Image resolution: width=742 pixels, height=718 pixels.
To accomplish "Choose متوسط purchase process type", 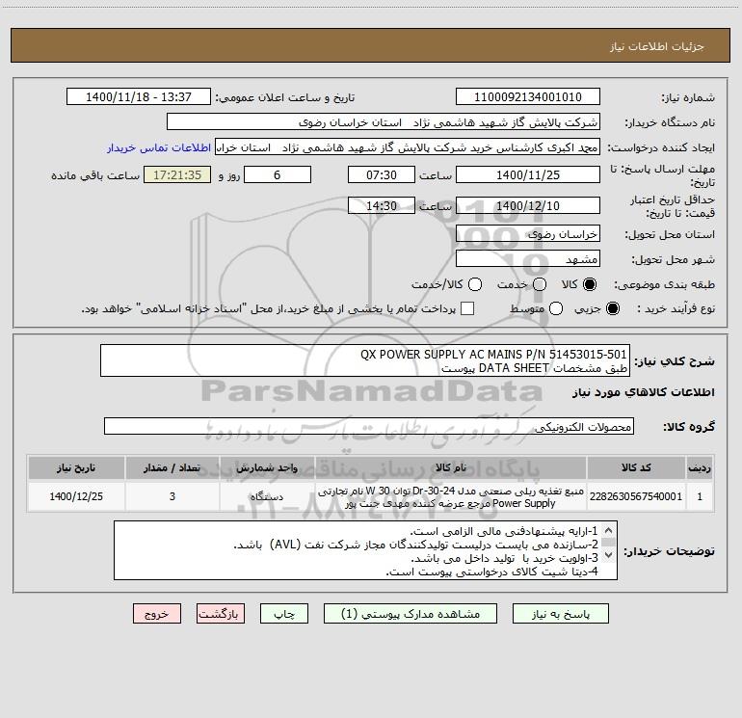I will point(556,308).
